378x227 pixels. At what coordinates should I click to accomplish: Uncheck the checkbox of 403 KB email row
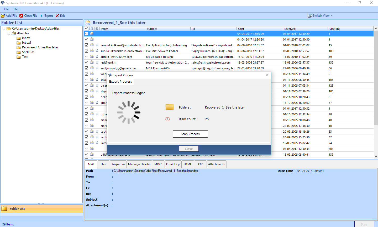tap(86, 149)
